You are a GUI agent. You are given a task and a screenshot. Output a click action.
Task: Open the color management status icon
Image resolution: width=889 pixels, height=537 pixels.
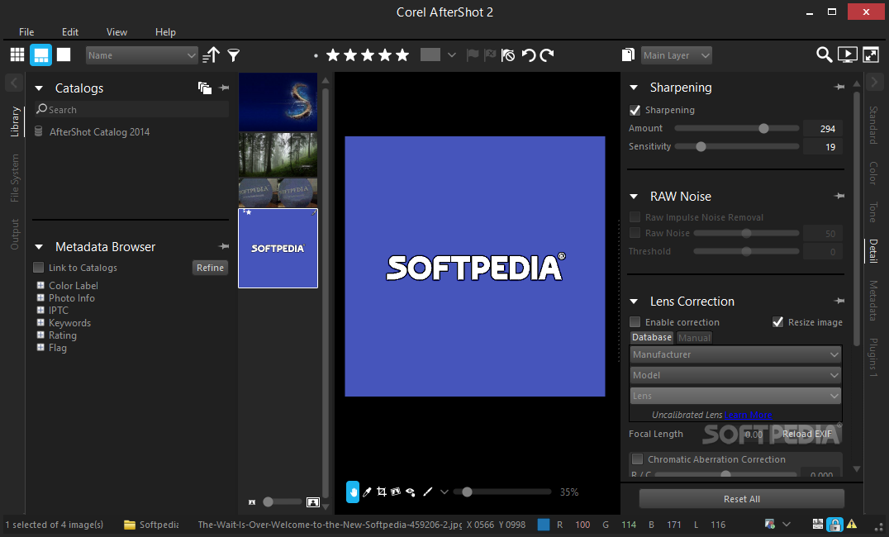click(x=769, y=524)
